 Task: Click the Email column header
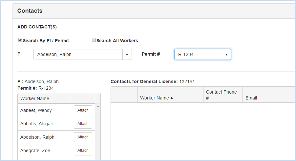251,98
